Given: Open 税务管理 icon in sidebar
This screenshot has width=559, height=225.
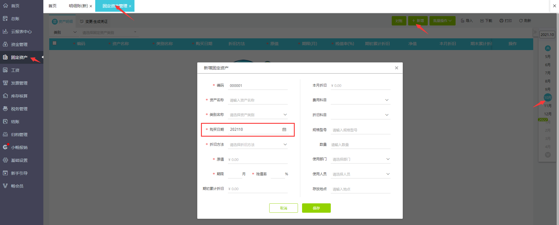Looking at the screenshot, I should pyautogui.click(x=5, y=109).
